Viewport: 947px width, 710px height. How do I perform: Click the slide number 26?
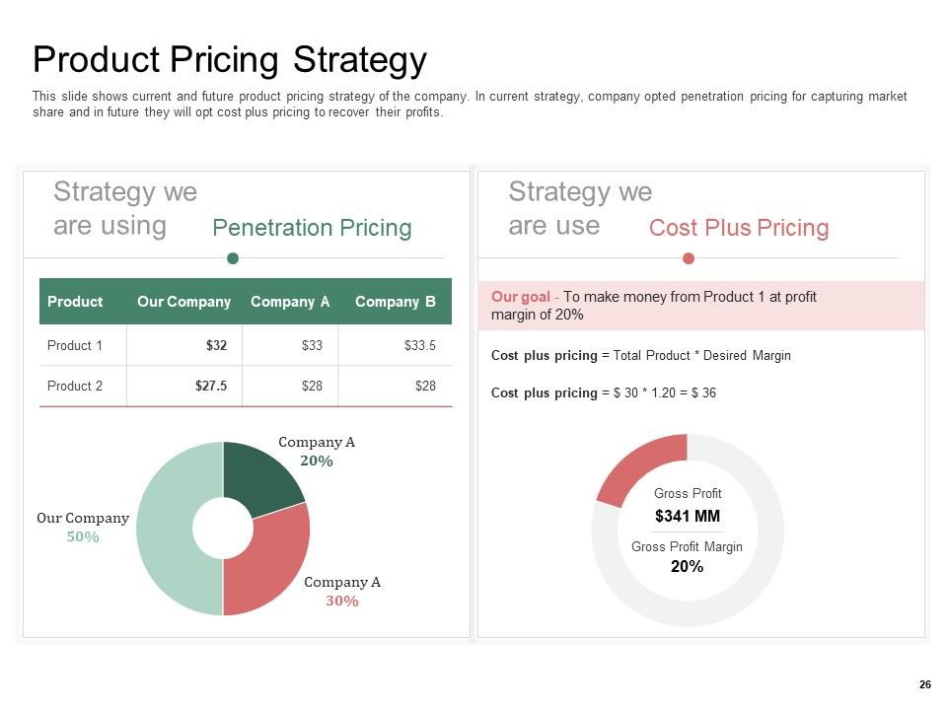pos(924,684)
